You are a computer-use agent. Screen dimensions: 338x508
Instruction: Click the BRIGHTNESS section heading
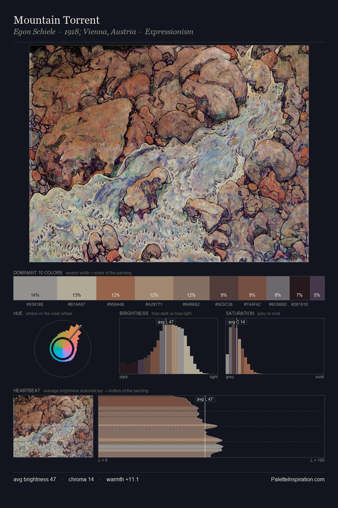[134, 313]
